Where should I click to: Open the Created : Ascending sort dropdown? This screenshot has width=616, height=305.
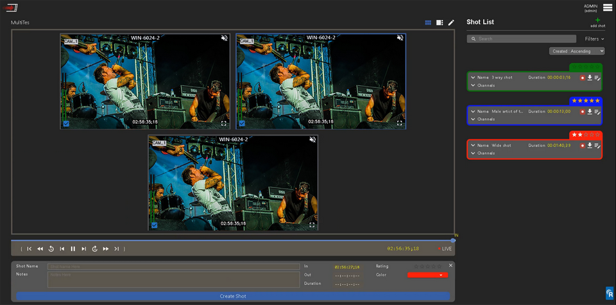coord(577,51)
